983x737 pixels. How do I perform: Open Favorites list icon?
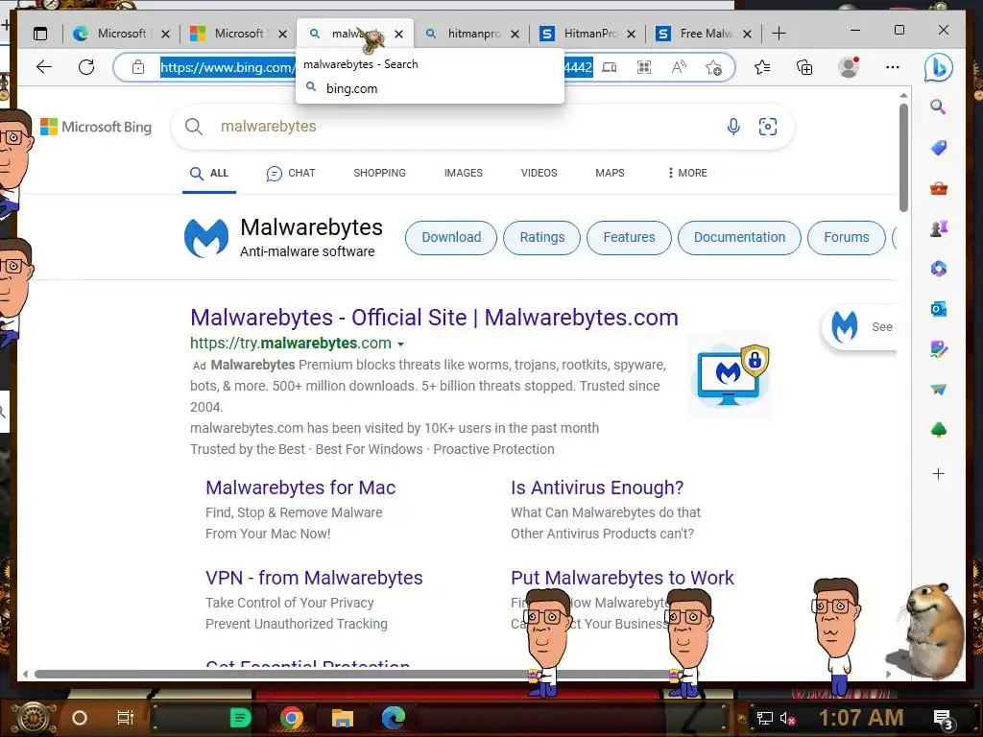coord(762,67)
